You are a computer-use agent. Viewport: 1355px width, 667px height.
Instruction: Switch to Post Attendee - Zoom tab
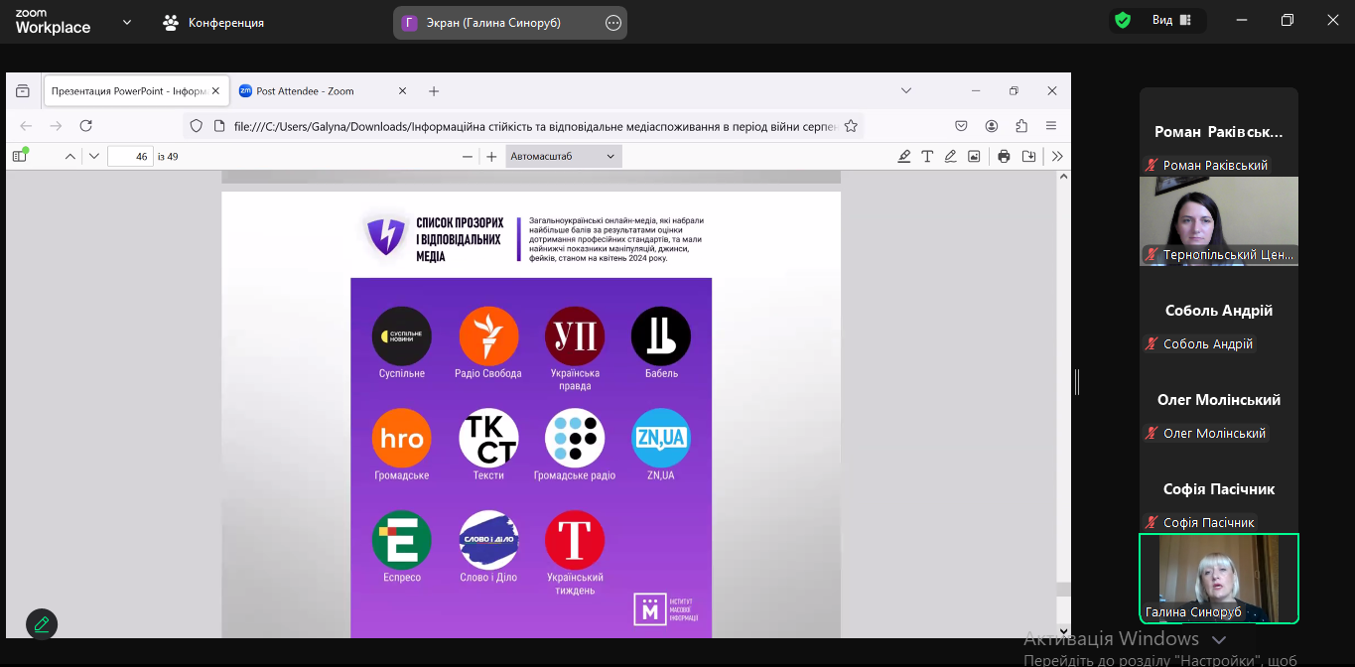pos(323,90)
